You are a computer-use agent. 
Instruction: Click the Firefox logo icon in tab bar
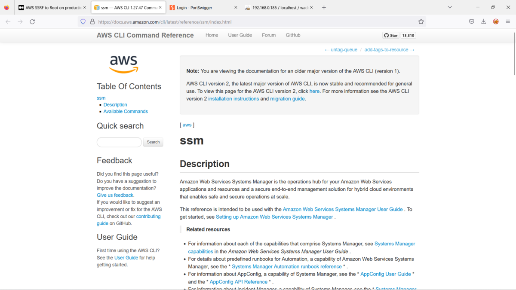6,7
